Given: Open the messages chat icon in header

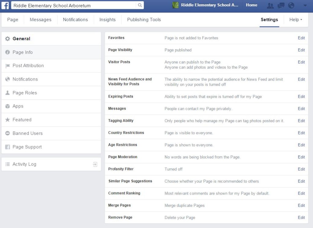Looking at the screenshot, I should 281,6.
